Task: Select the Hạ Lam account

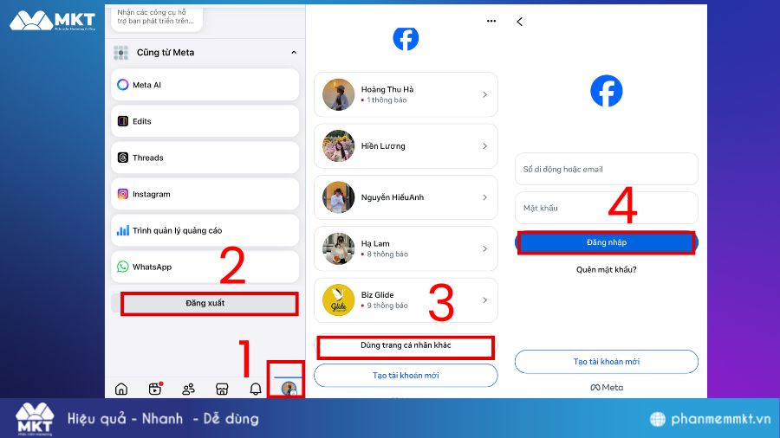Action: click(406, 248)
